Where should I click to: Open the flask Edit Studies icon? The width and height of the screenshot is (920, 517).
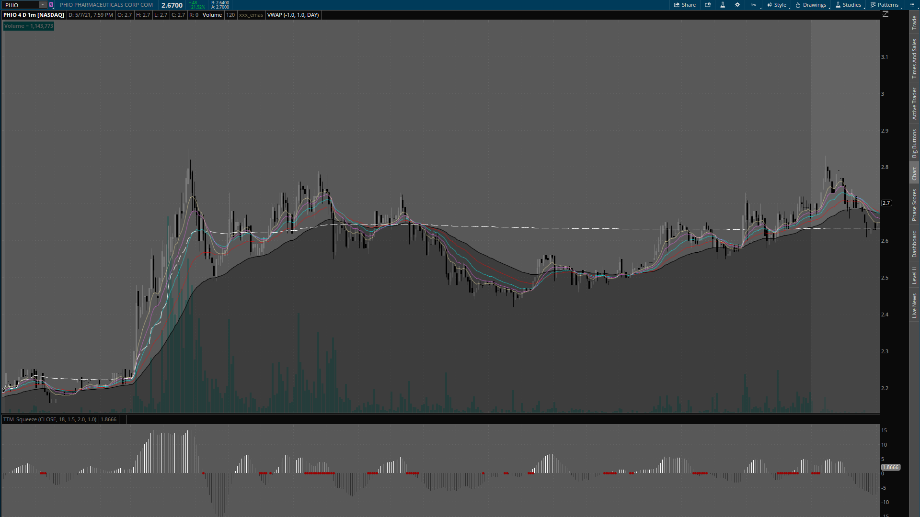pos(723,5)
